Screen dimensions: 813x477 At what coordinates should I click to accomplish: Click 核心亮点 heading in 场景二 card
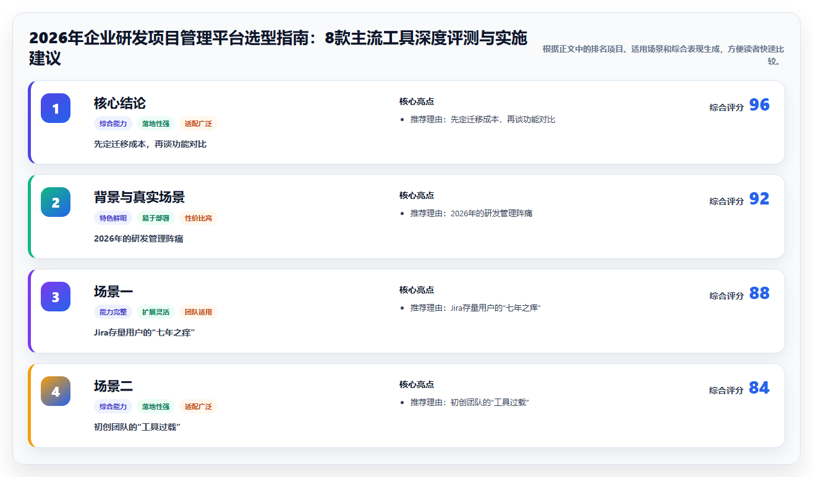coord(417,384)
